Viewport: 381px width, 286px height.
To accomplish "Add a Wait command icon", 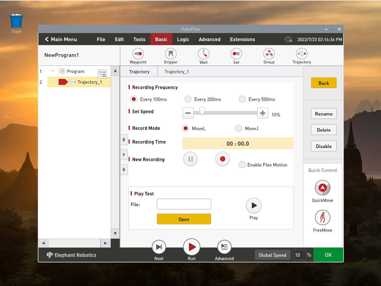I will tap(204, 54).
